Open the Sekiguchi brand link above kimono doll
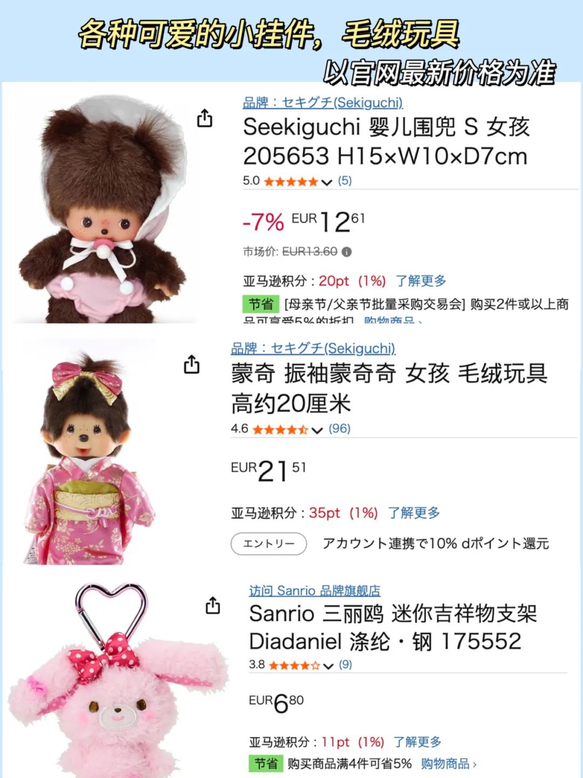This screenshot has height=778, width=583. pyautogui.click(x=313, y=348)
